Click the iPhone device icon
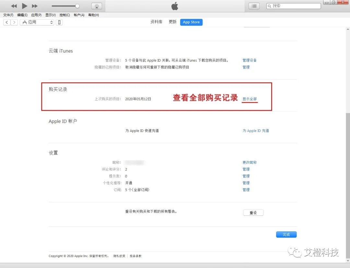 click(59, 22)
